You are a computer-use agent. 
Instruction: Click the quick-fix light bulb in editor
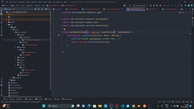tap(64, 29)
